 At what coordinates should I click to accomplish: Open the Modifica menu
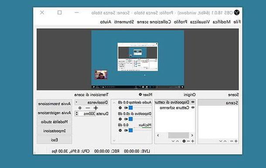(222, 22)
